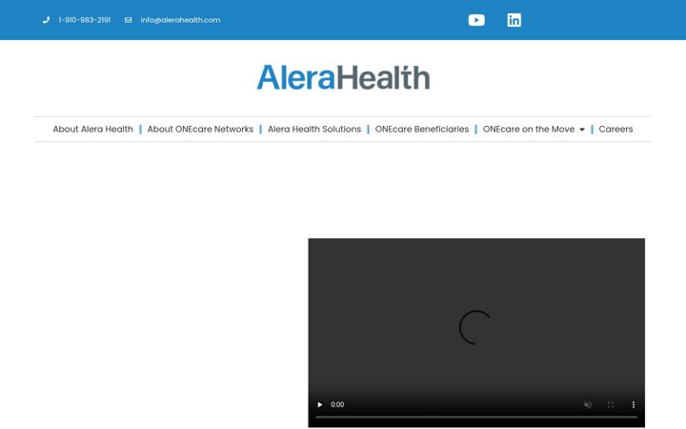Expand the ONEcare on the Move dropdown arrow

point(582,130)
